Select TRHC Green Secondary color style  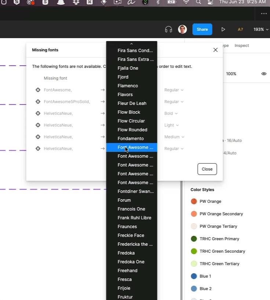pyautogui.click(x=218, y=251)
